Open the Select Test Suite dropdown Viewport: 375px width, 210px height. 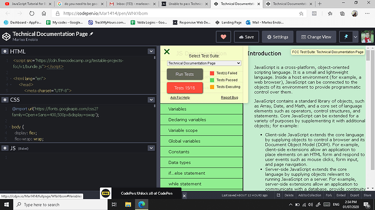click(204, 63)
